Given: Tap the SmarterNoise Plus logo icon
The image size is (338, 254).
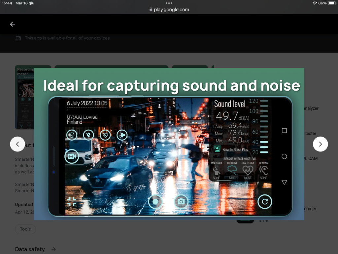Looking at the screenshot, I should [x=217, y=149].
